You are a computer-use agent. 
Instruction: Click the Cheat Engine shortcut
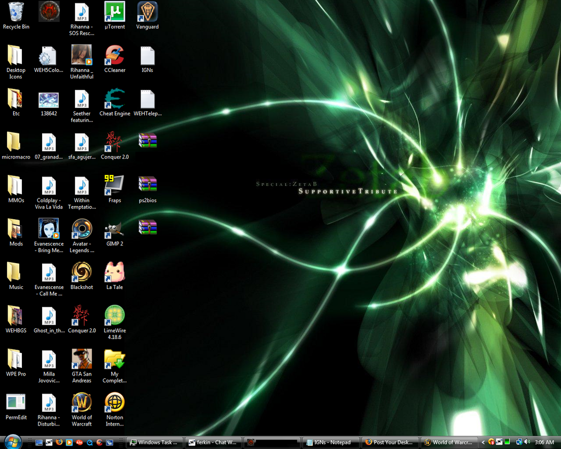pyautogui.click(x=115, y=99)
